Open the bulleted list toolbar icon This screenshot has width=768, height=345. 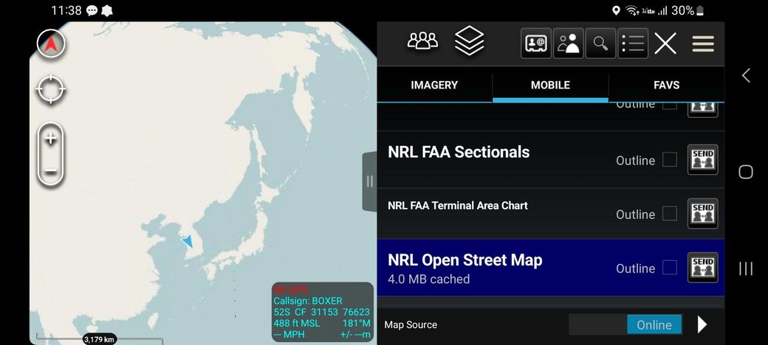coord(633,43)
